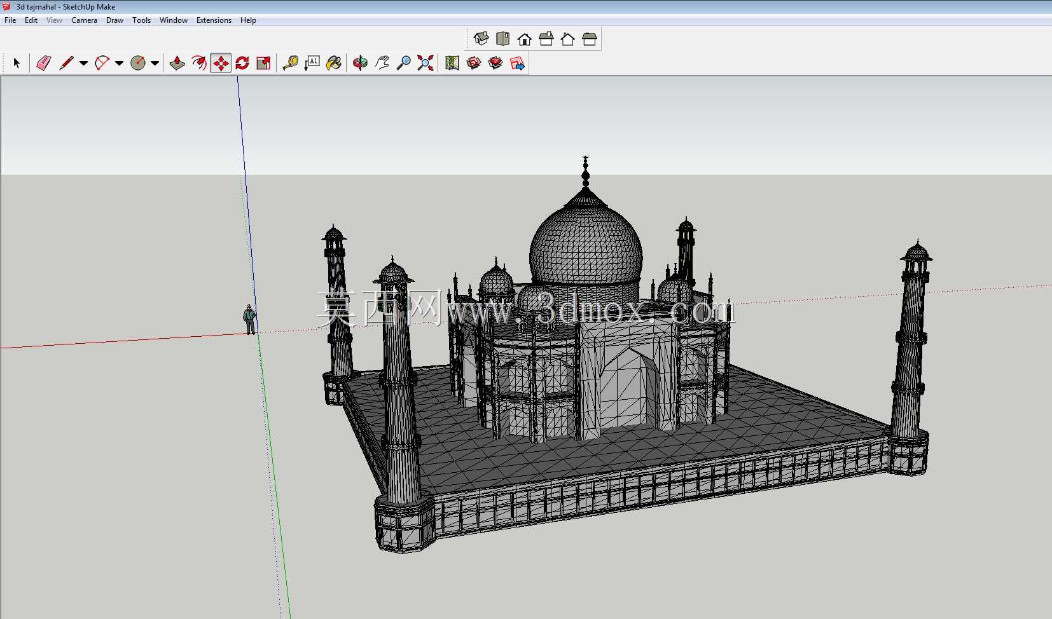Image resolution: width=1052 pixels, height=619 pixels.
Task: Open the Extension Warehouse icon
Action: tap(495, 63)
